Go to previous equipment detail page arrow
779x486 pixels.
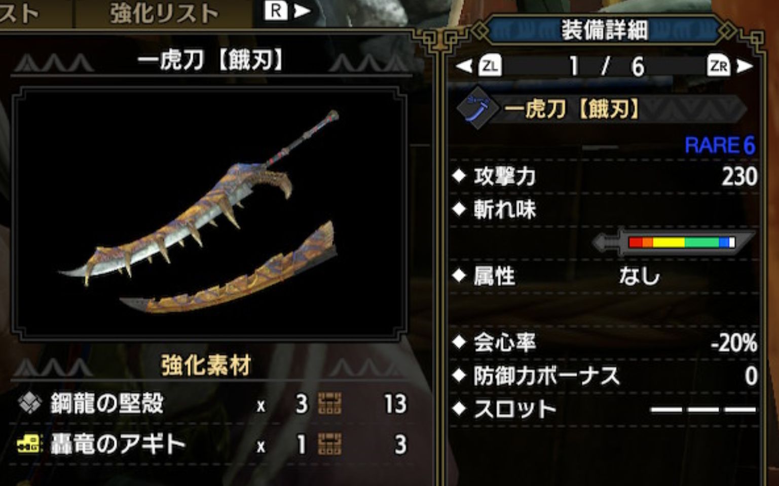pyautogui.click(x=463, y=66)
